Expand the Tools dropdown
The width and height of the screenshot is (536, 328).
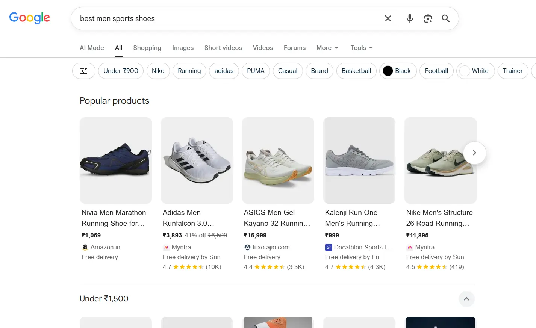tap(362, 48)
